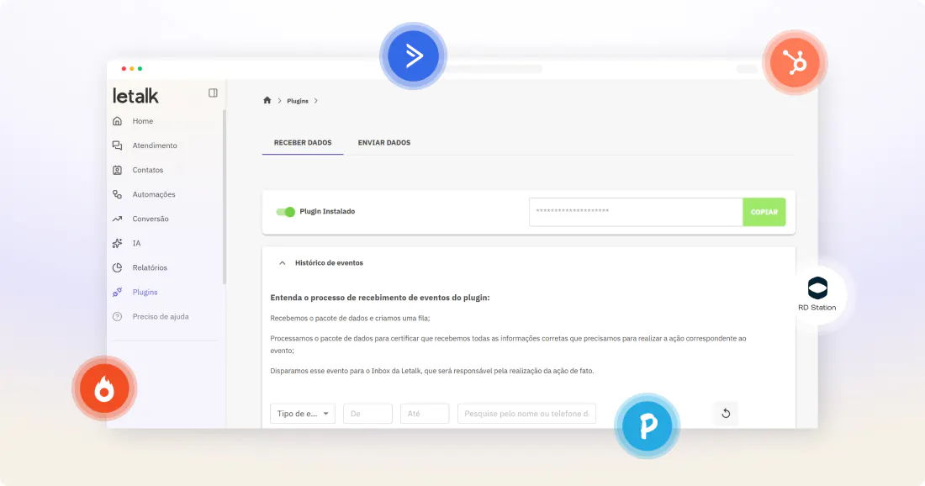925x486 pixels.
Task: Open the Tipo de evento dropdown
Action: click(x=303, y=414)
